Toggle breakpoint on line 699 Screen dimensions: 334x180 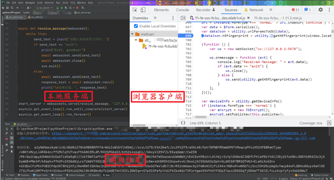[x=188, y=36]
